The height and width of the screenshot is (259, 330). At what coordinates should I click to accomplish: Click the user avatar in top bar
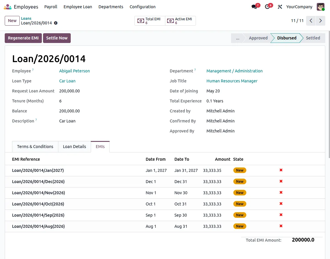point(321,7)
